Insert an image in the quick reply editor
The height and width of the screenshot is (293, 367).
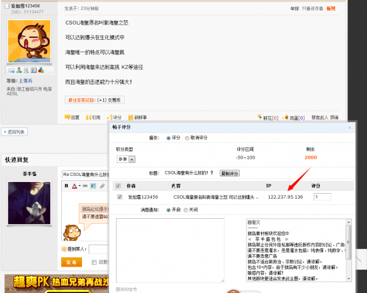click(93, 186)
